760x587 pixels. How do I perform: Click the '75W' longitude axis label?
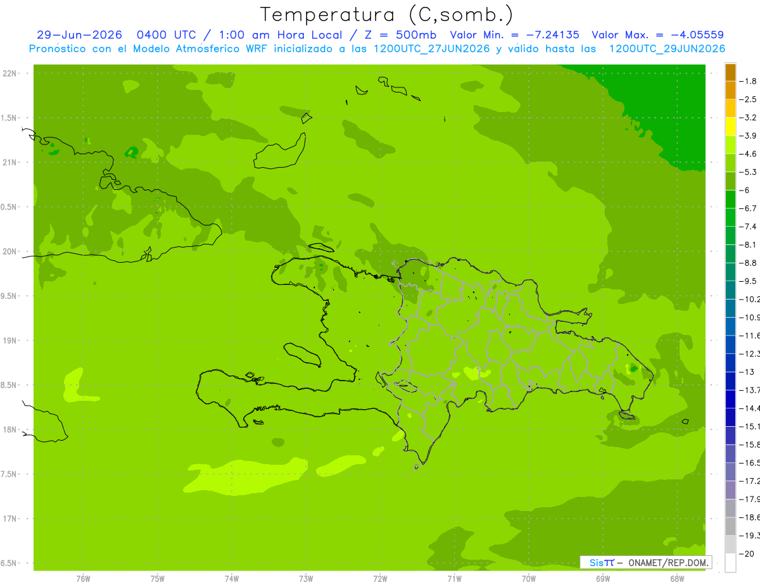tap(158, 579)
